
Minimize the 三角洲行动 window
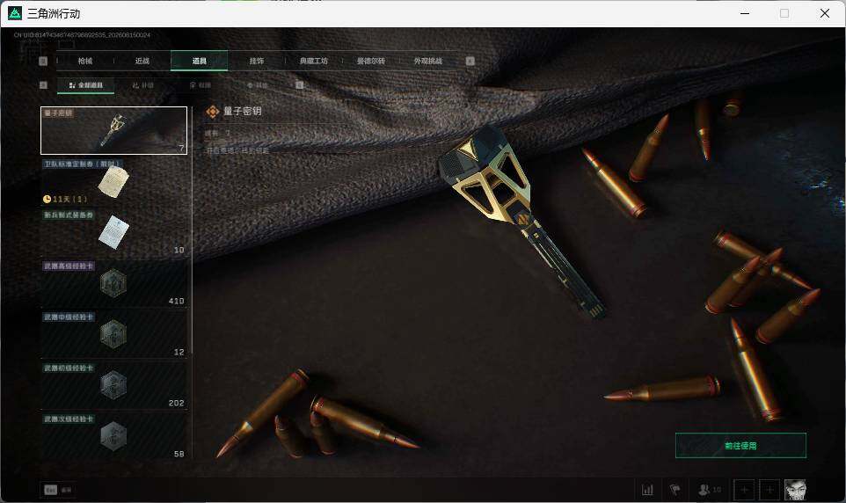(745, 13)
